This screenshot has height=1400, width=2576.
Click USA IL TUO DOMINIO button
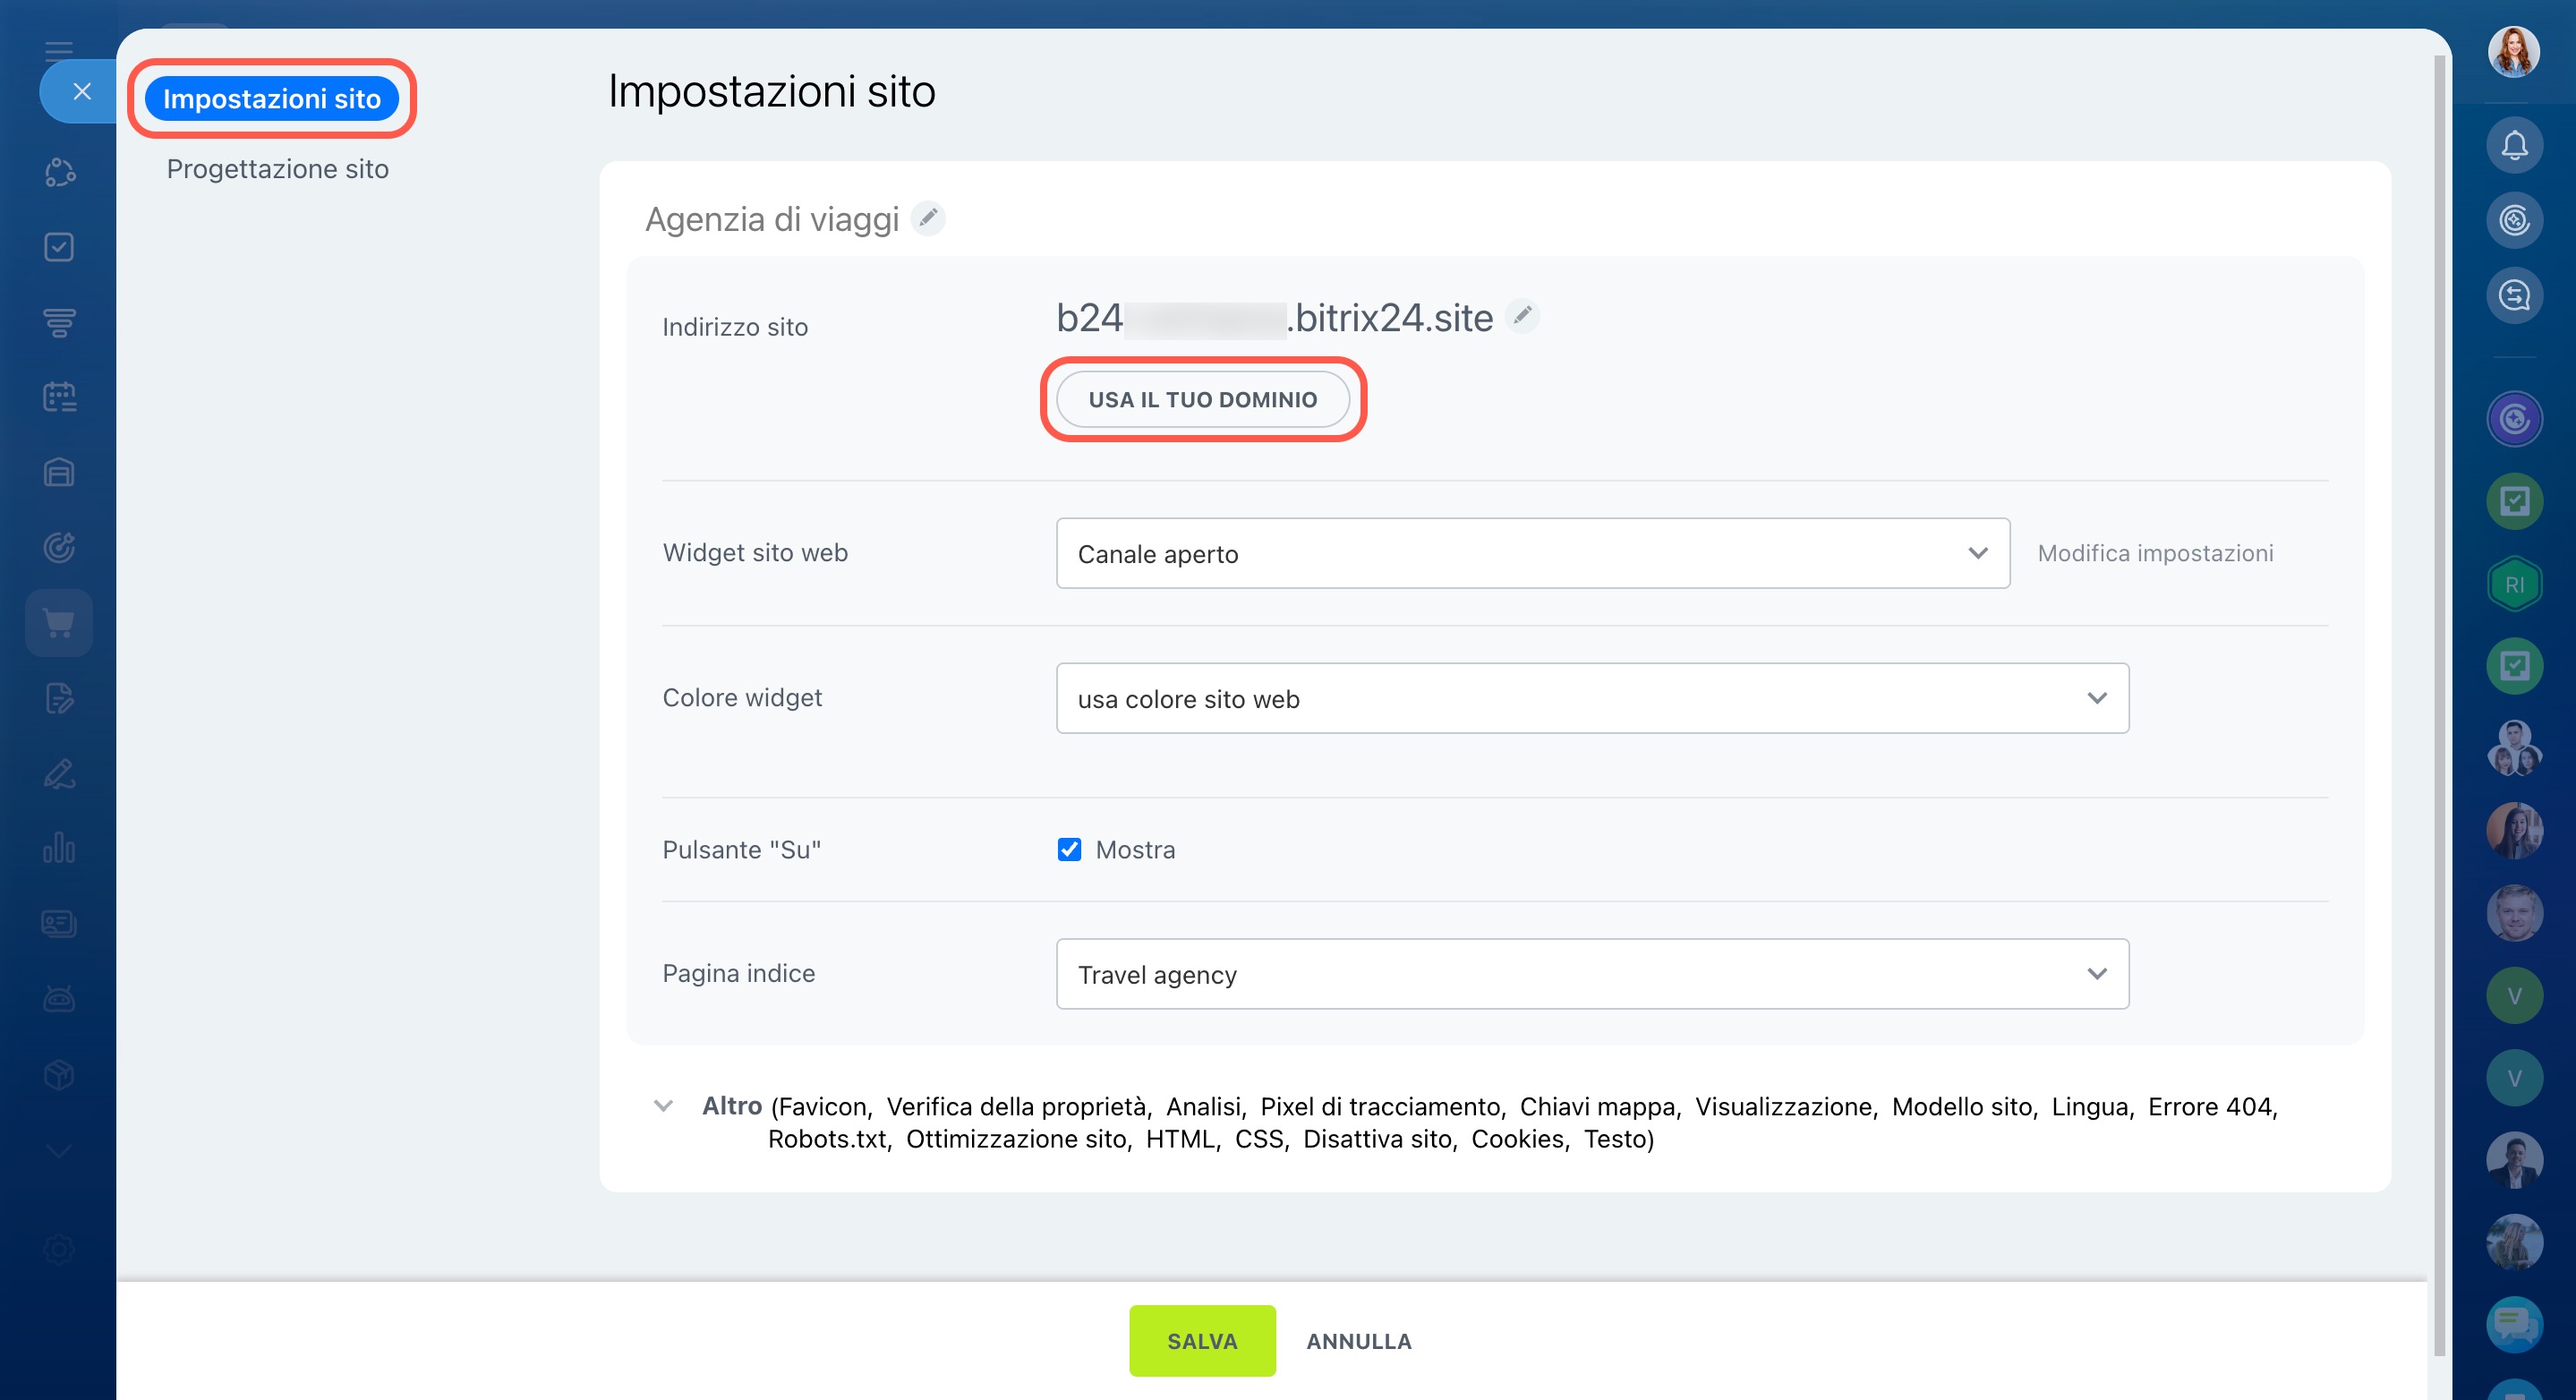pos(1202,399)
